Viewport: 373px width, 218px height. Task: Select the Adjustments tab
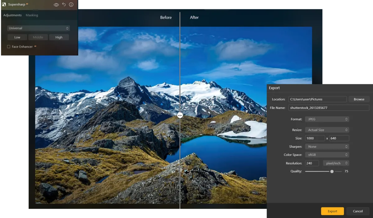pos(12,15)
